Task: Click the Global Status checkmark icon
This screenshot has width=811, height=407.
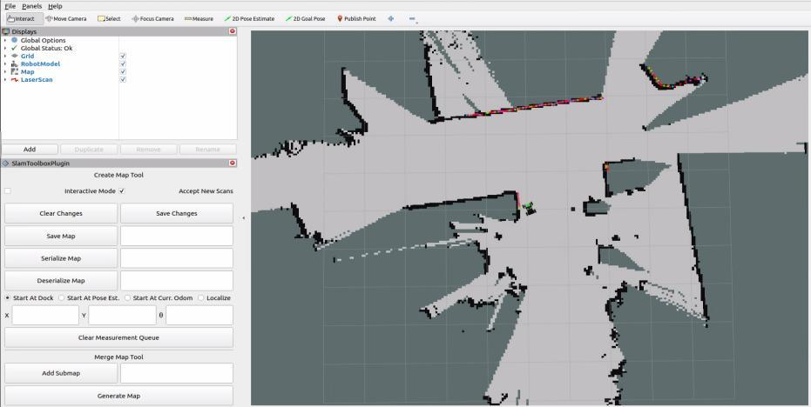Action: (15, 48)
